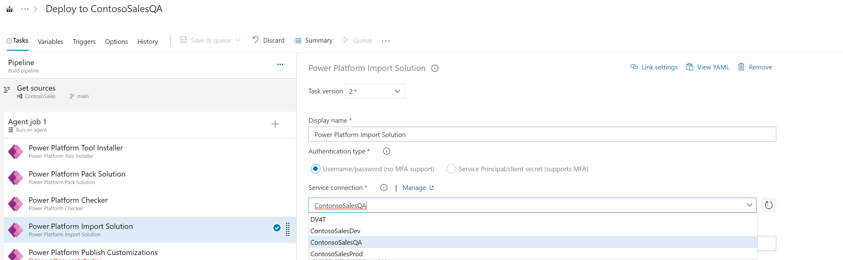The height and width of the screenshot is (260, 843).
Task: Click the Add task plus icon
Action: pyautogui.click(x=275, y=124)
